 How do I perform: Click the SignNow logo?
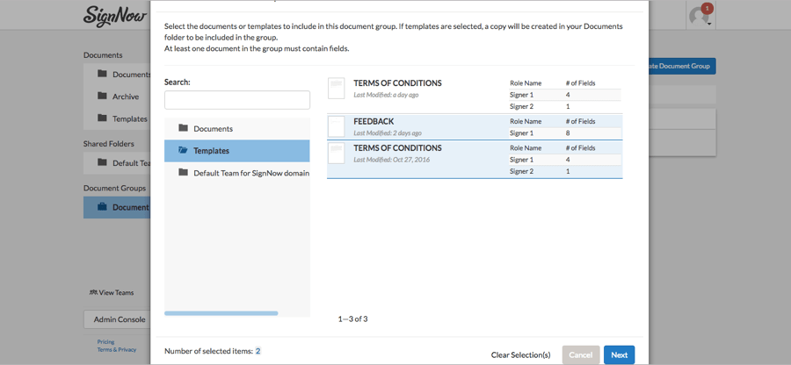pos(116,16)
